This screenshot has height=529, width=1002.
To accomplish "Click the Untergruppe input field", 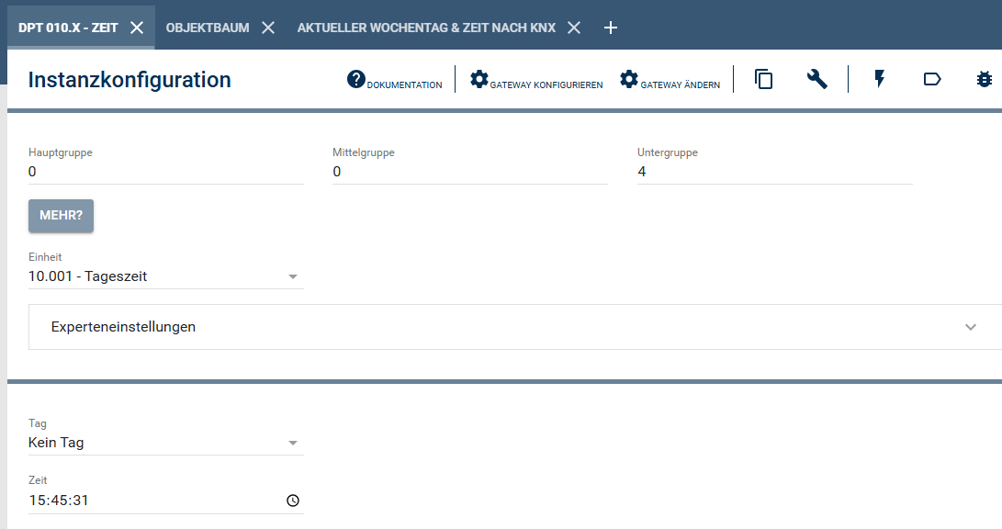I will pos(774,172).
